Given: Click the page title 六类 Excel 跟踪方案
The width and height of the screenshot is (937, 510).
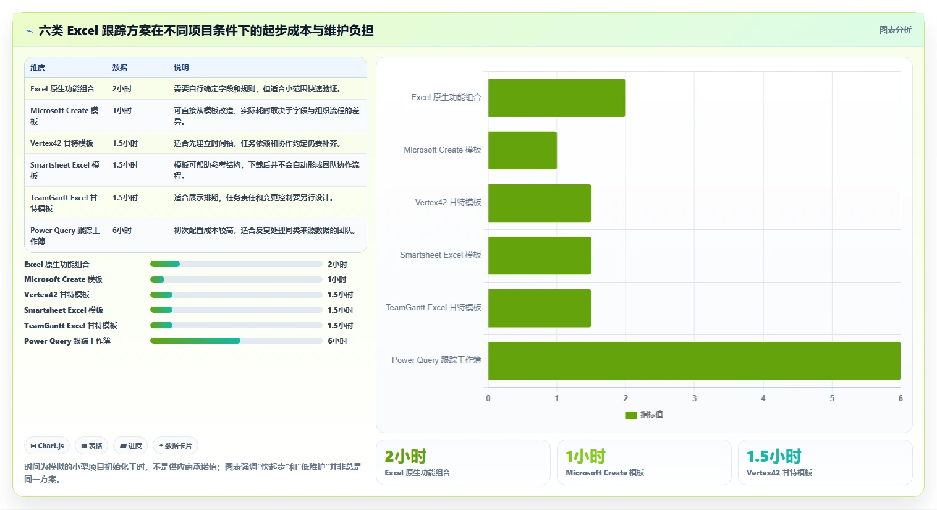Looking at the screenshot, I should [x=206, y=30].
